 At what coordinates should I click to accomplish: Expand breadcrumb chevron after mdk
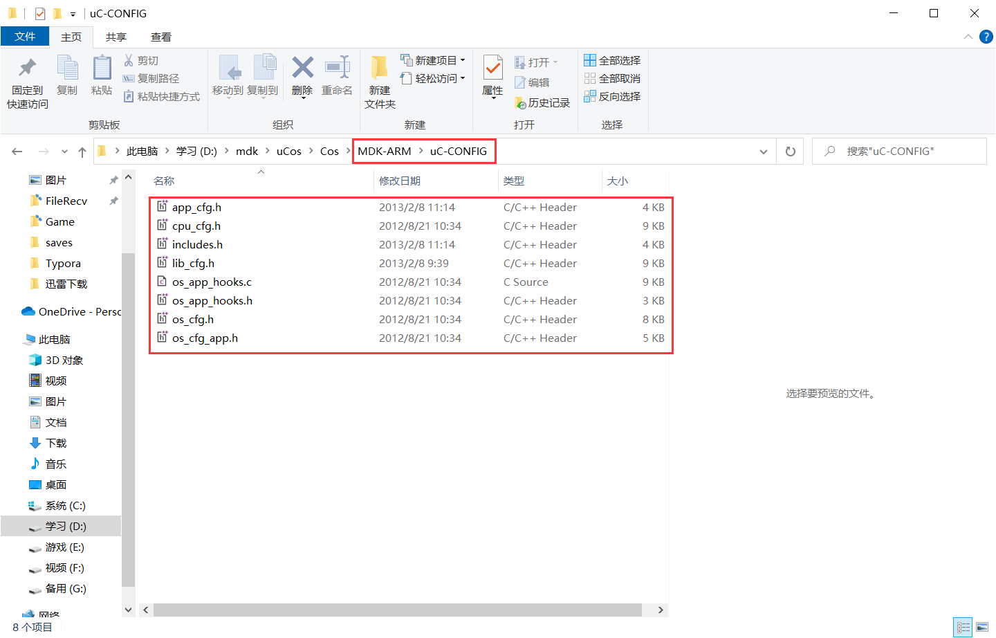(x=267, y=151)
